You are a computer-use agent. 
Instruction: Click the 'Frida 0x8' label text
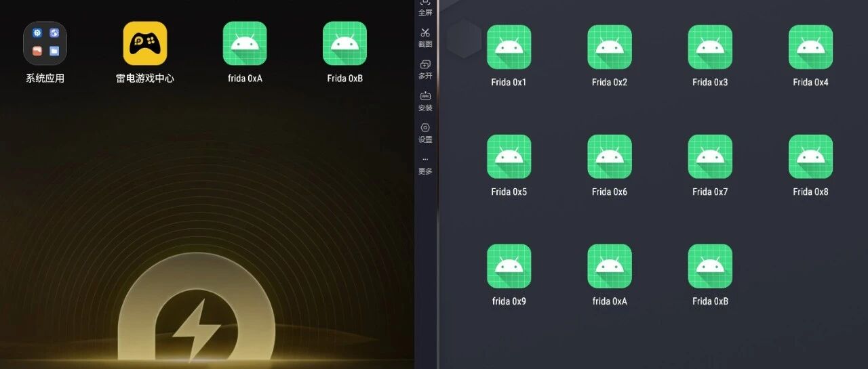[810, 192]
